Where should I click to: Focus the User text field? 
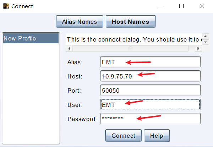click(150, 104)
